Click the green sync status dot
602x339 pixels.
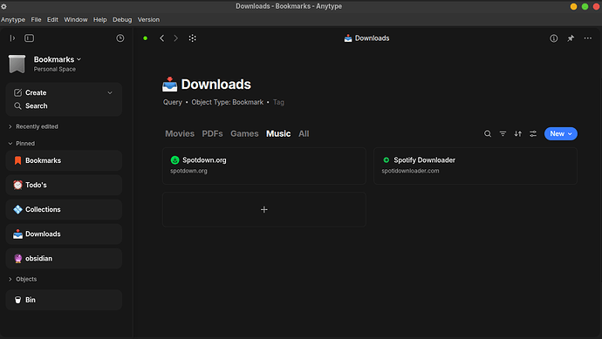coord(145,38)
